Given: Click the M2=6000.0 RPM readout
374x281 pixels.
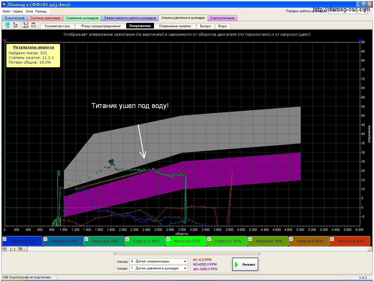Looking at the screenshot, I should click(x=205, y=264).
